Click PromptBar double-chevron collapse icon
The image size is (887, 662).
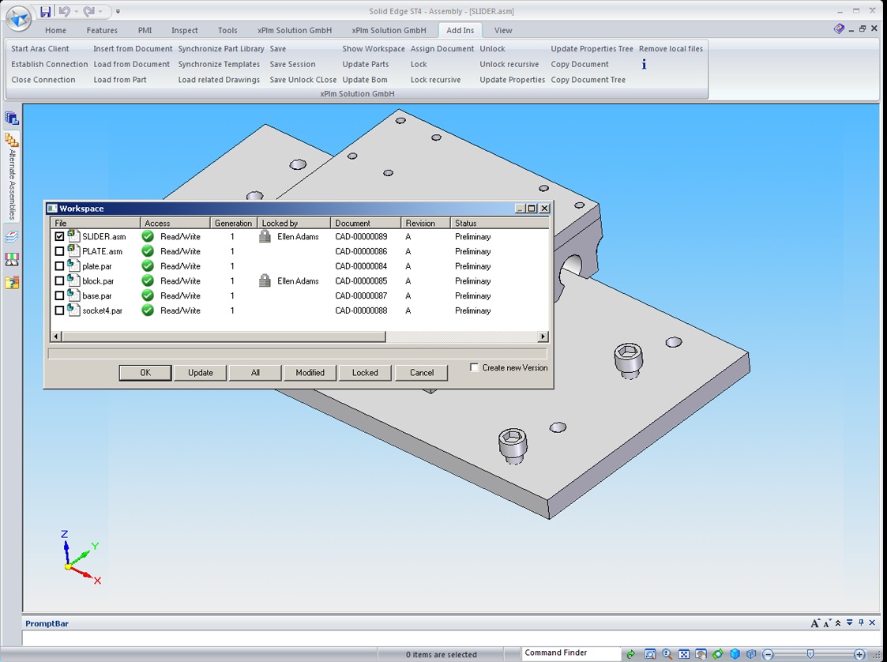[838, 623]
